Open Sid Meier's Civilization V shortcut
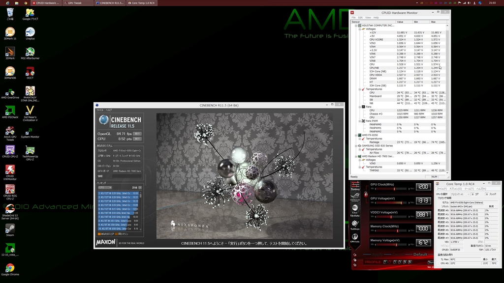The height and width of the screenshot is (283, 504). click(30, 113)
